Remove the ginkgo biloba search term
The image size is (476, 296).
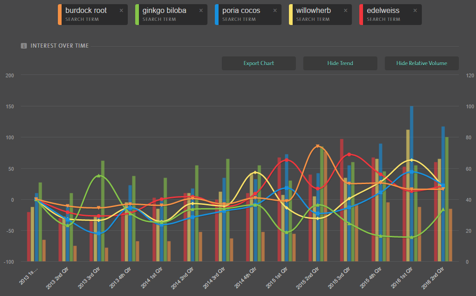201,11
